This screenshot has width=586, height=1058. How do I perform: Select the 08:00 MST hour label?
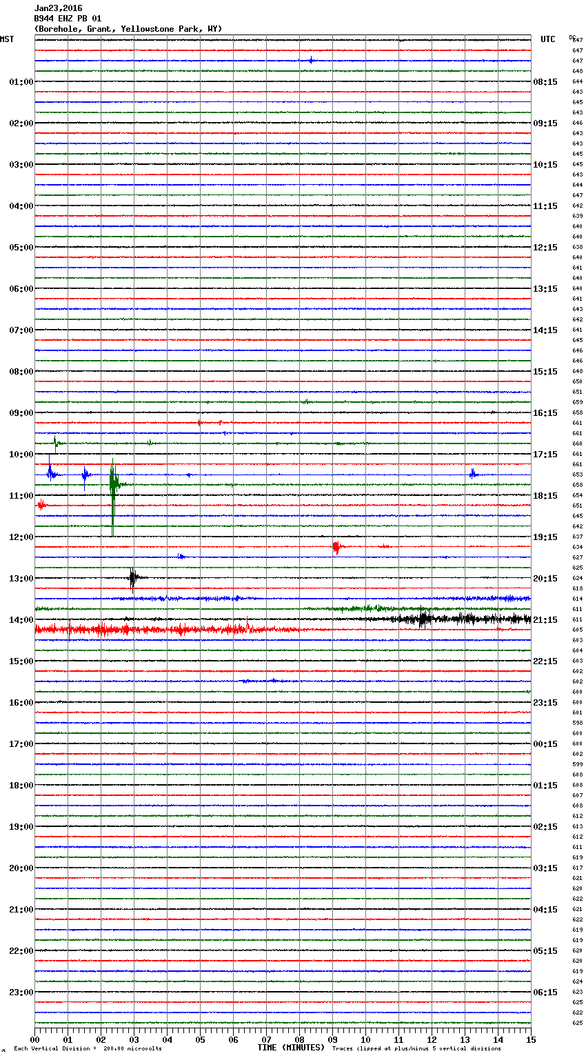coord(21,372)
